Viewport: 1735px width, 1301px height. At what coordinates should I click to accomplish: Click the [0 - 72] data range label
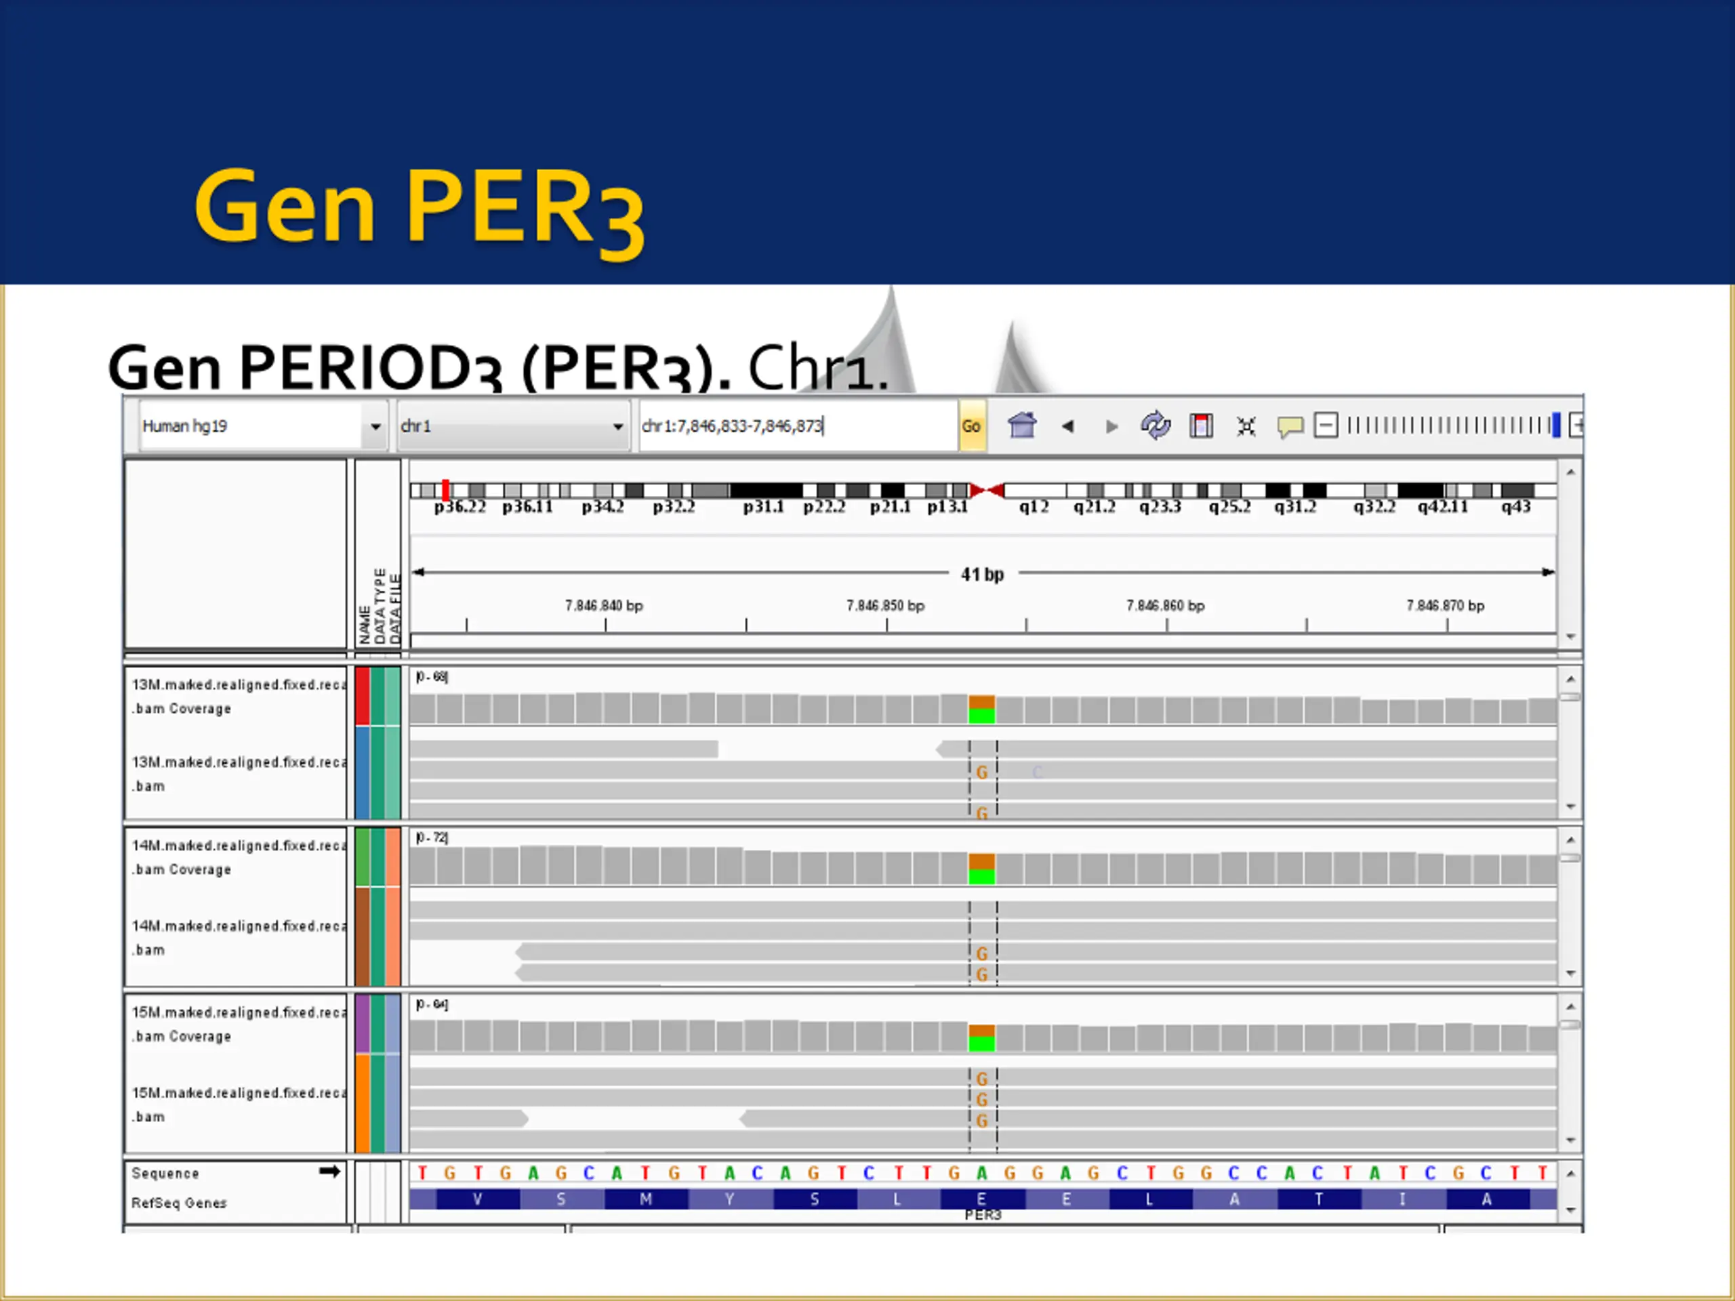coord(432,838)
